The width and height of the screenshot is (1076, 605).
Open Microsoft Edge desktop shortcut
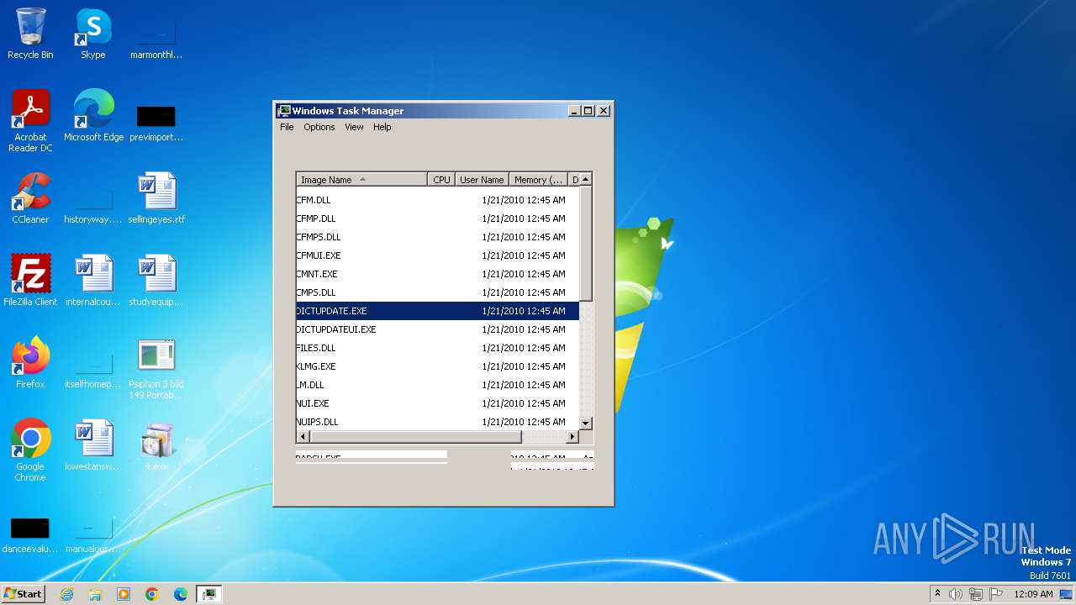click(x=93, y=116)
